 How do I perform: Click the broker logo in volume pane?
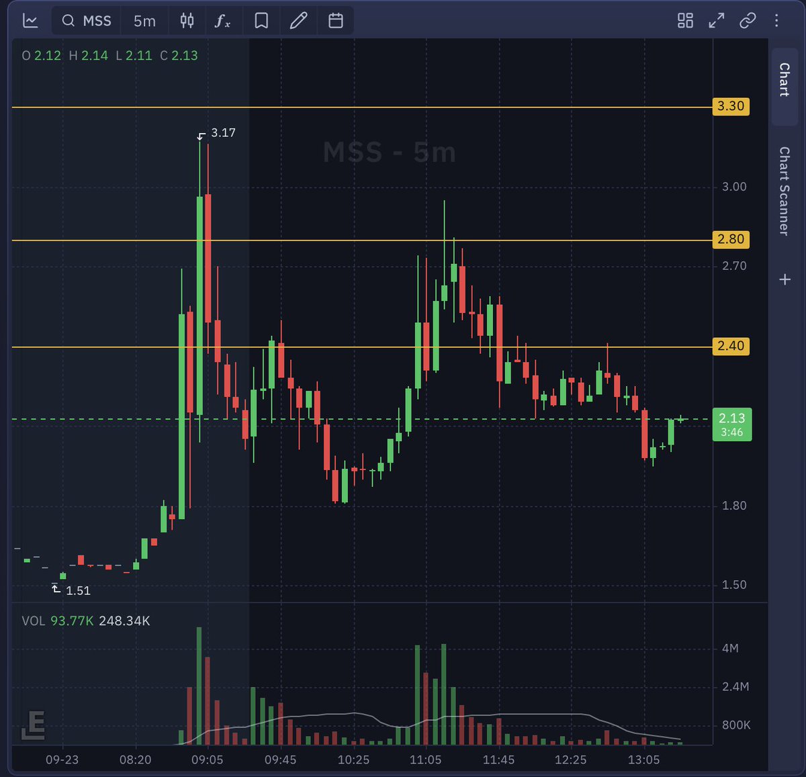pyautogui.click(x=33, y=725)
